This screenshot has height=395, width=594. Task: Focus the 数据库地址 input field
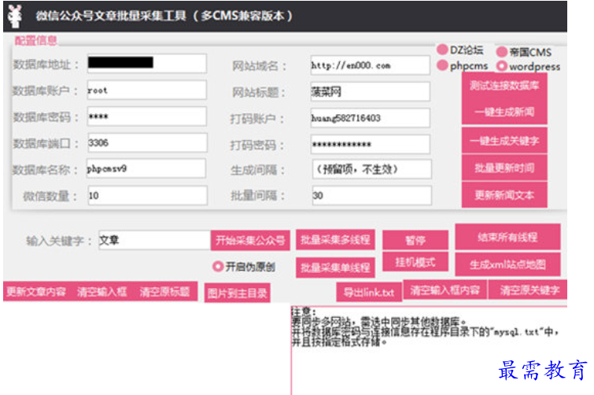[x=147, y=63]
